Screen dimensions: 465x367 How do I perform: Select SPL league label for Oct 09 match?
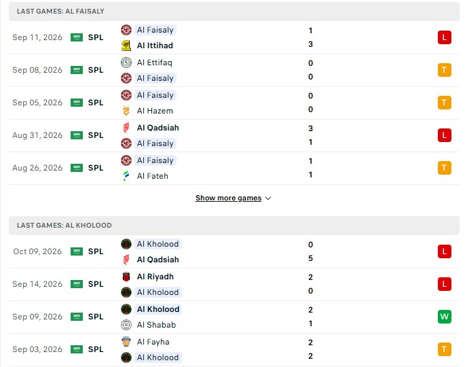(x=96, y=251)
